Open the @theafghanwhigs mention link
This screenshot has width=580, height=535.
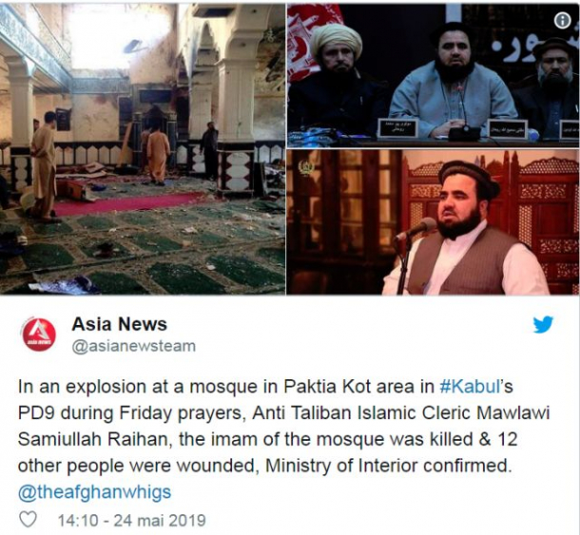click(x=95, y=492)
